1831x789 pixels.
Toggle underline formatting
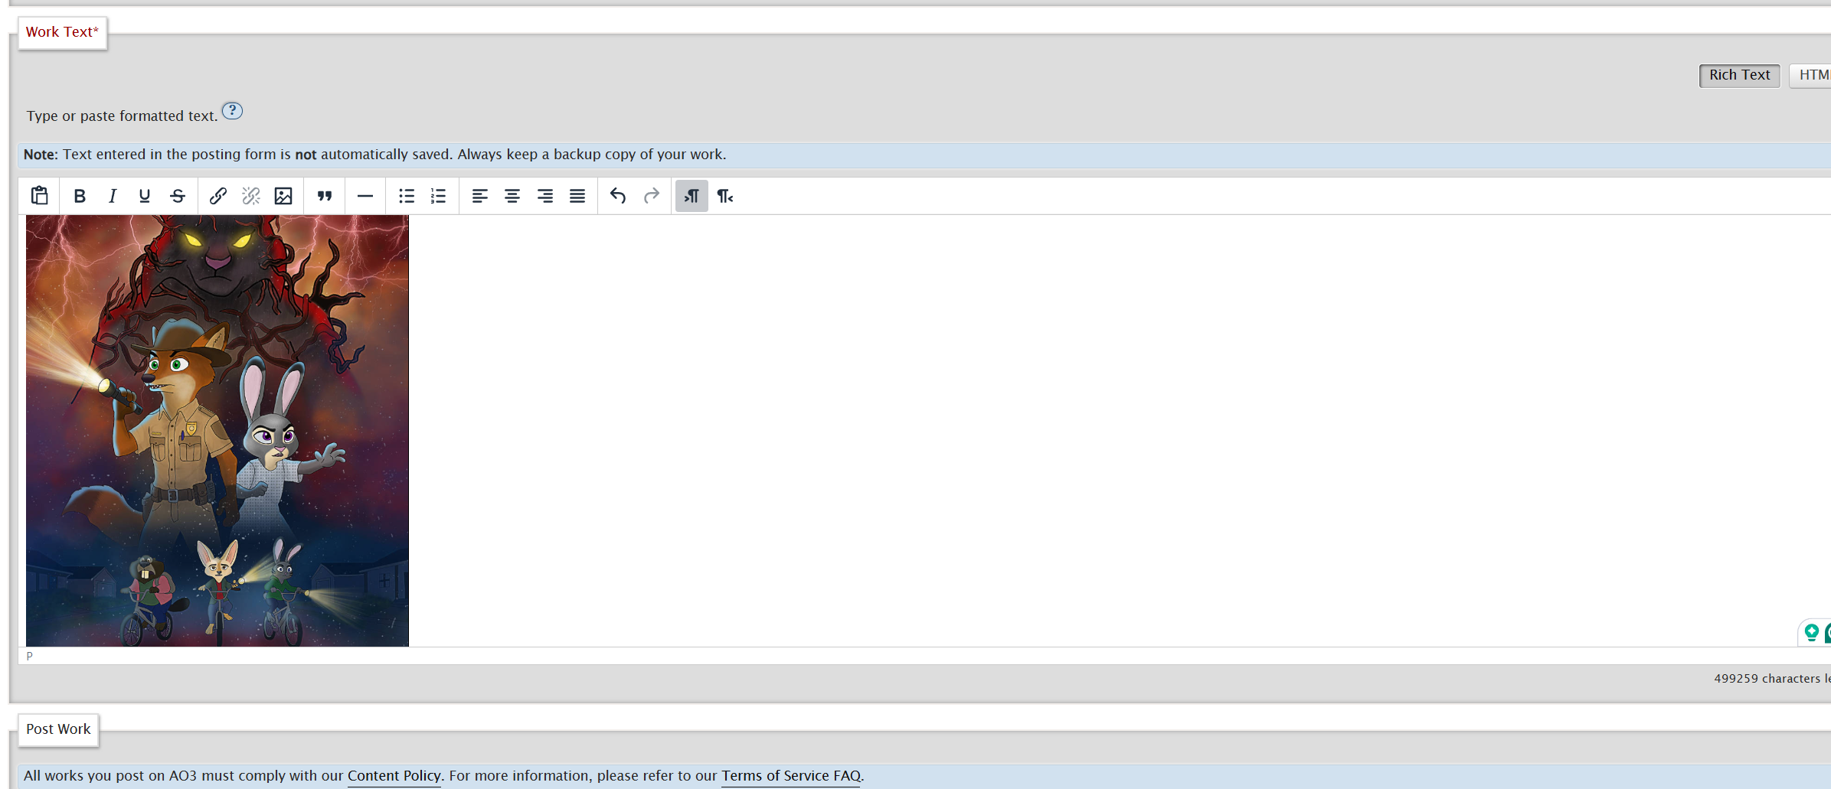click(x=145, y=196)
